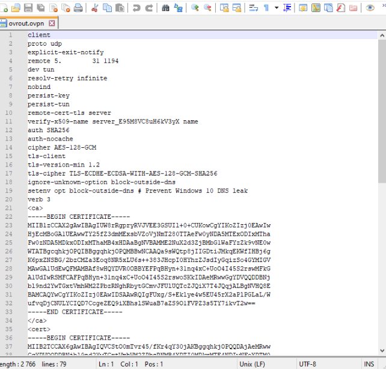Toggle the file monitoring eye icon
The width and height of the screenshot is (386, 369).
370,8
